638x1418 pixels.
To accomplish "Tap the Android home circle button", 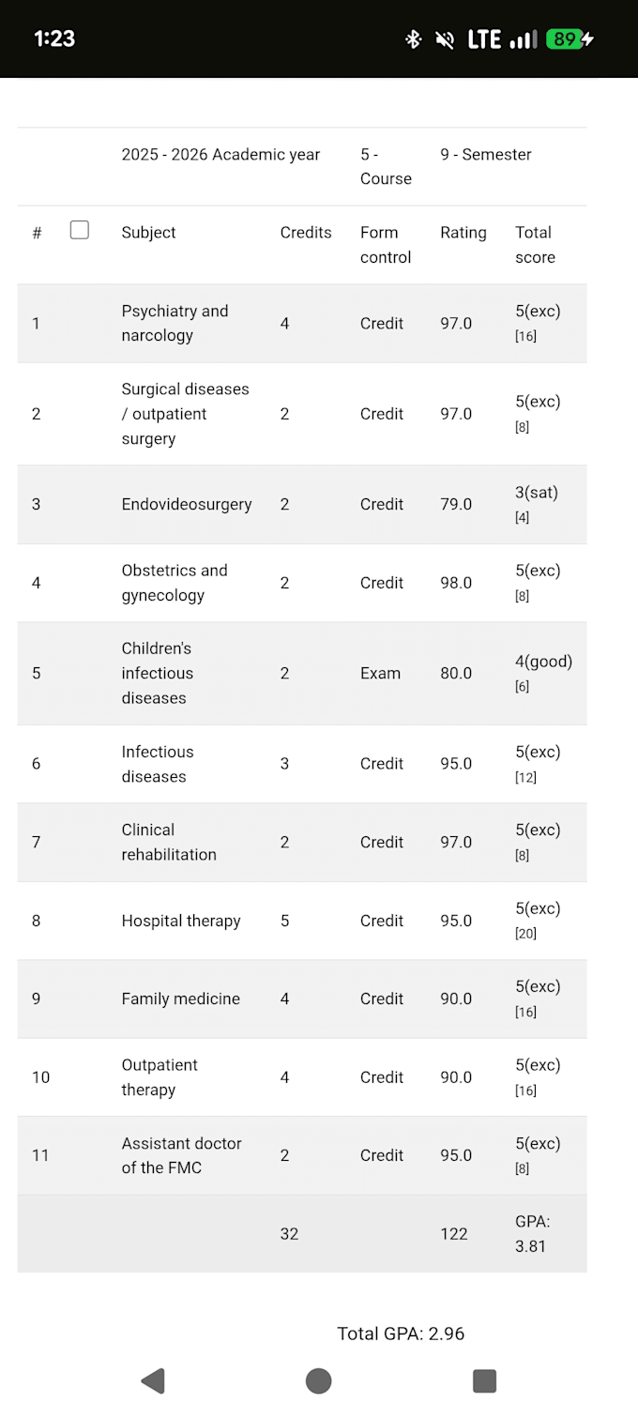I will (319, 1380).
